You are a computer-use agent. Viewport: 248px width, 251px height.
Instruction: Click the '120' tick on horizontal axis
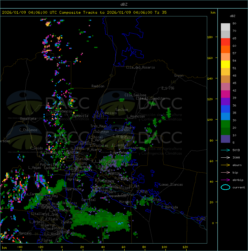coord(185,247)
